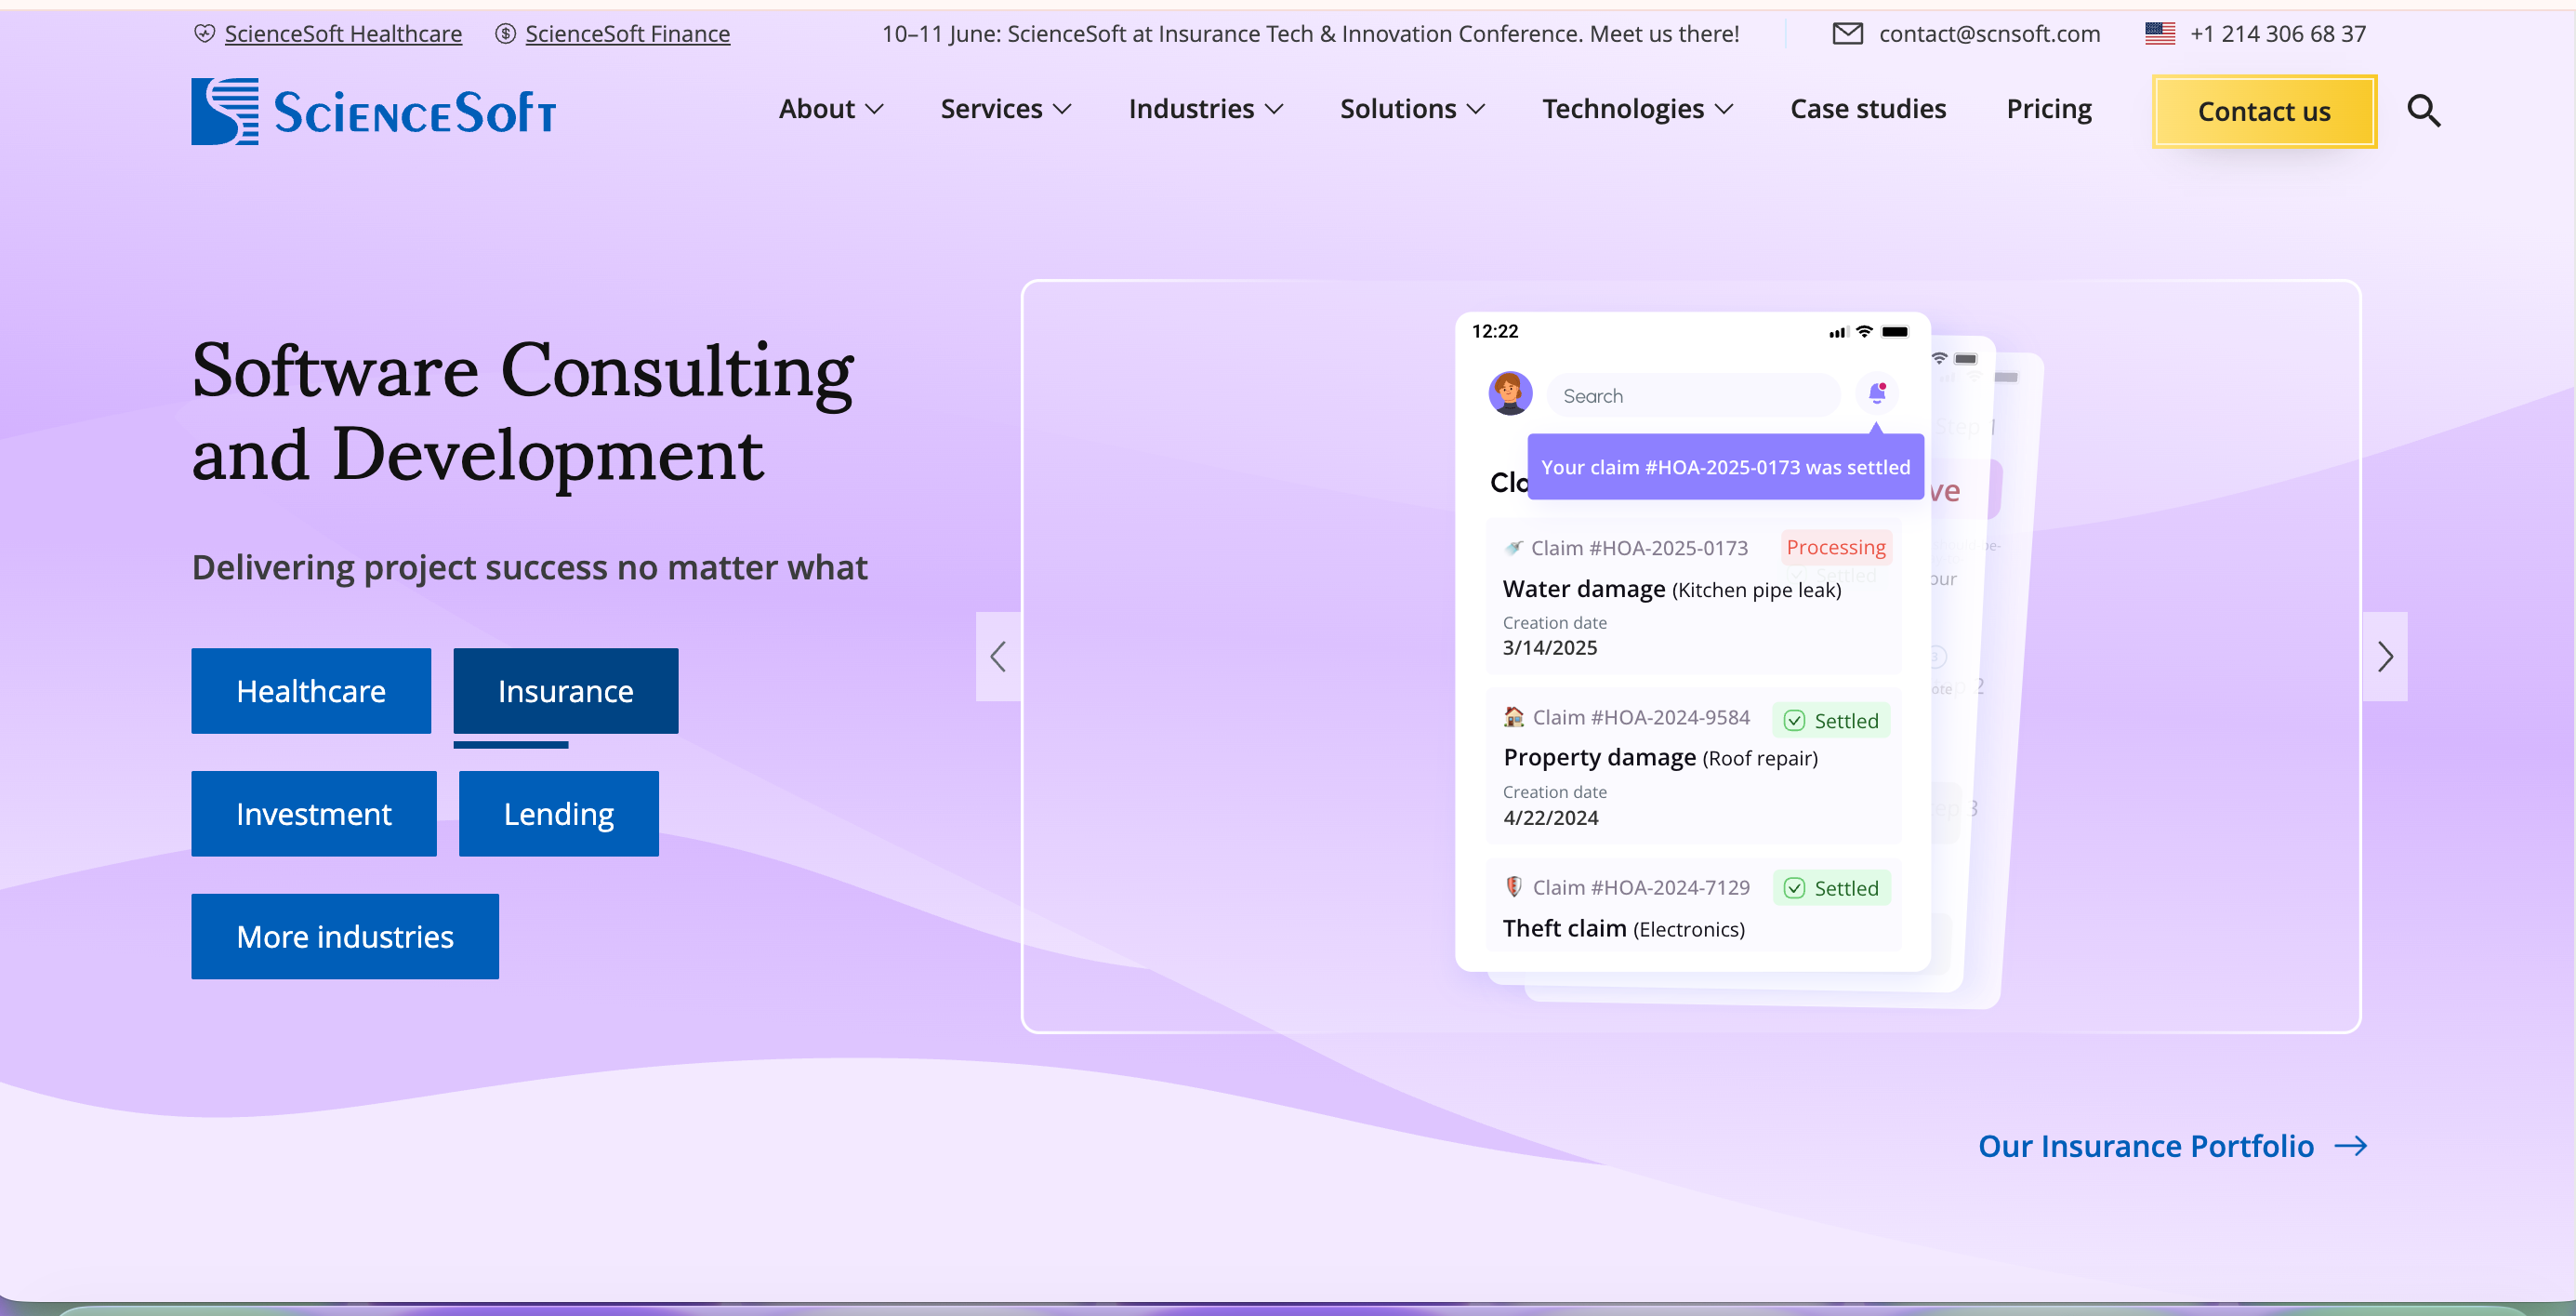Expand the Services menu
Screen dimensions: 2576x1316
pos(1006,108)
